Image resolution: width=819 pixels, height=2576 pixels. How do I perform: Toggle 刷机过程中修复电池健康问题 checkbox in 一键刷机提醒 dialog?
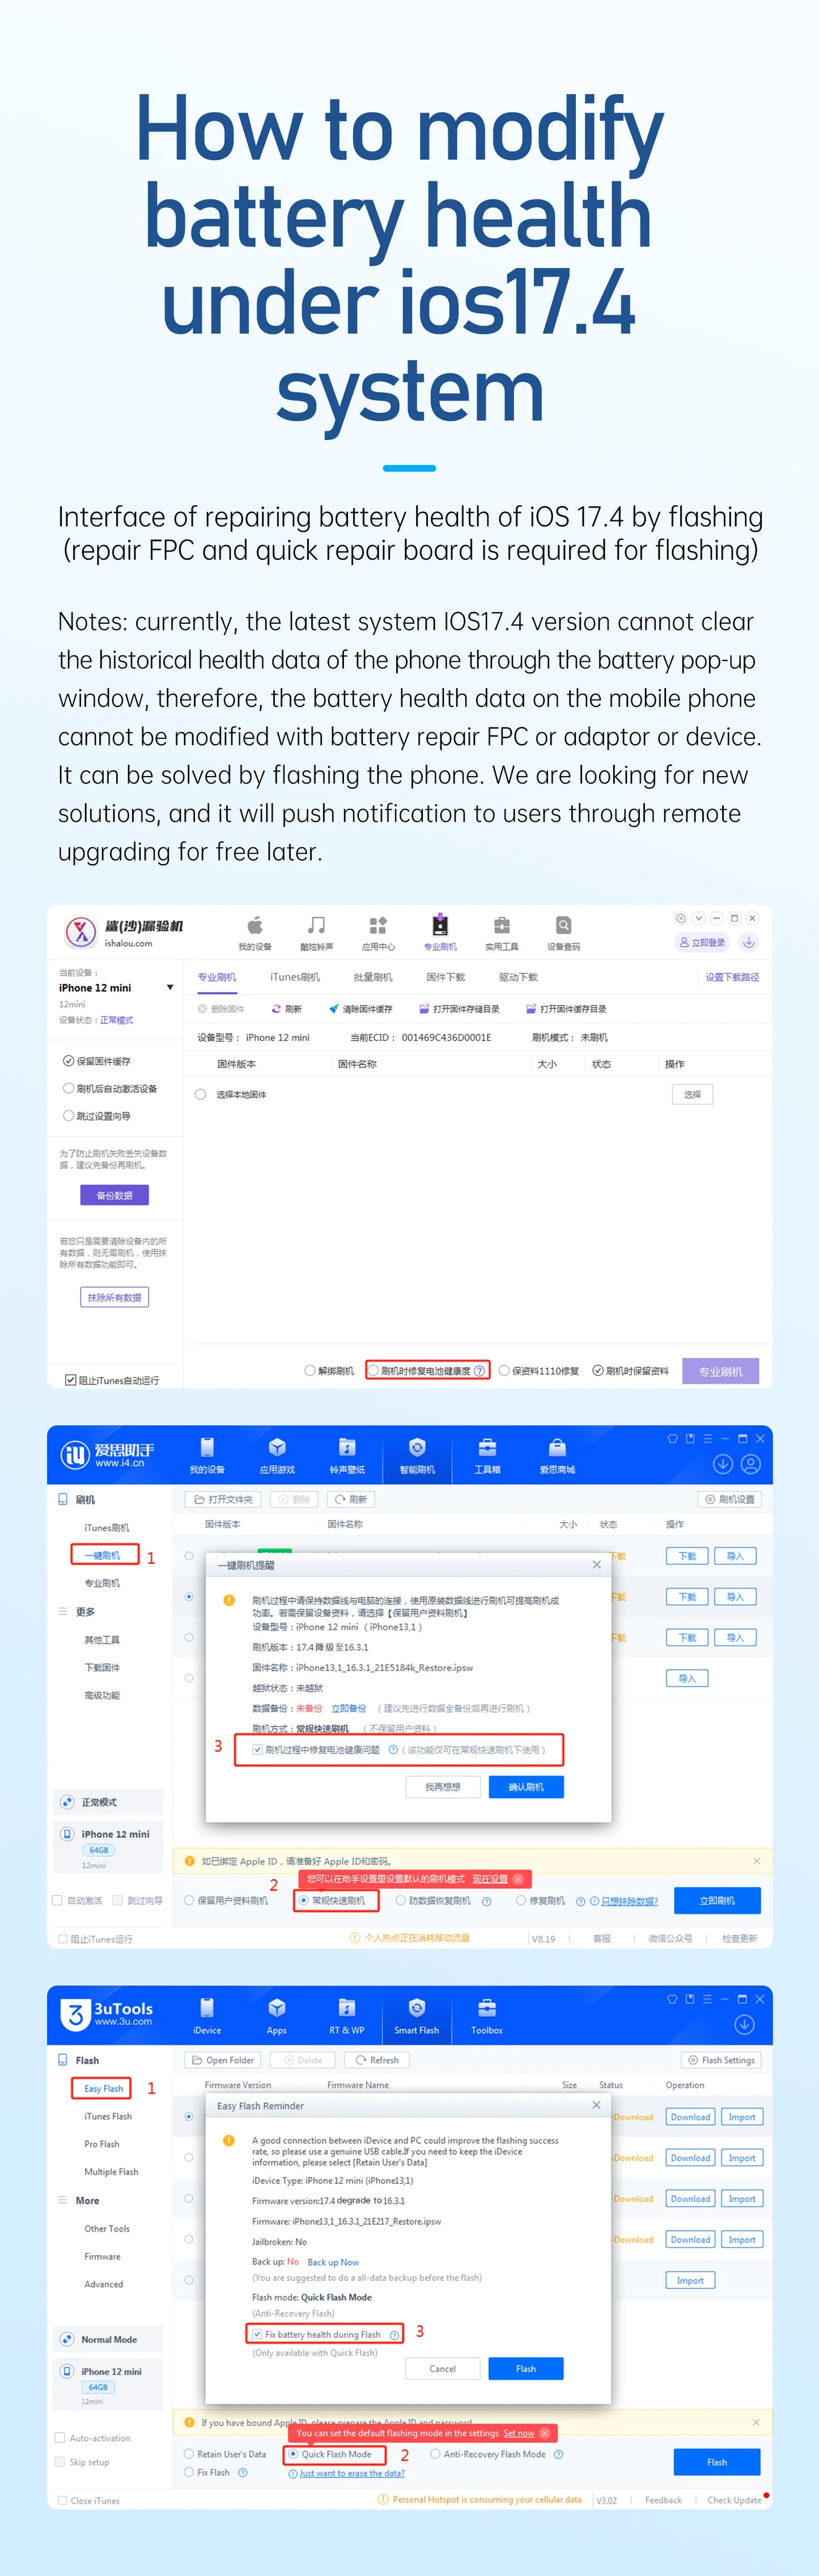[x=258, y=1749]
